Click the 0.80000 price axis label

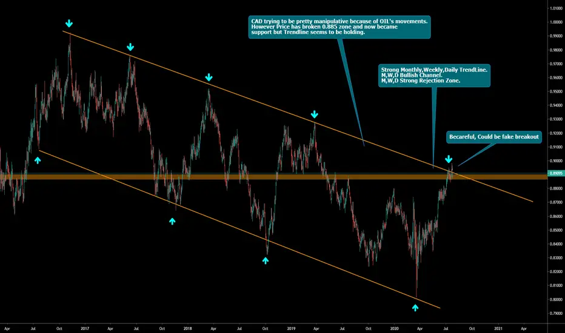pos(557,300)
